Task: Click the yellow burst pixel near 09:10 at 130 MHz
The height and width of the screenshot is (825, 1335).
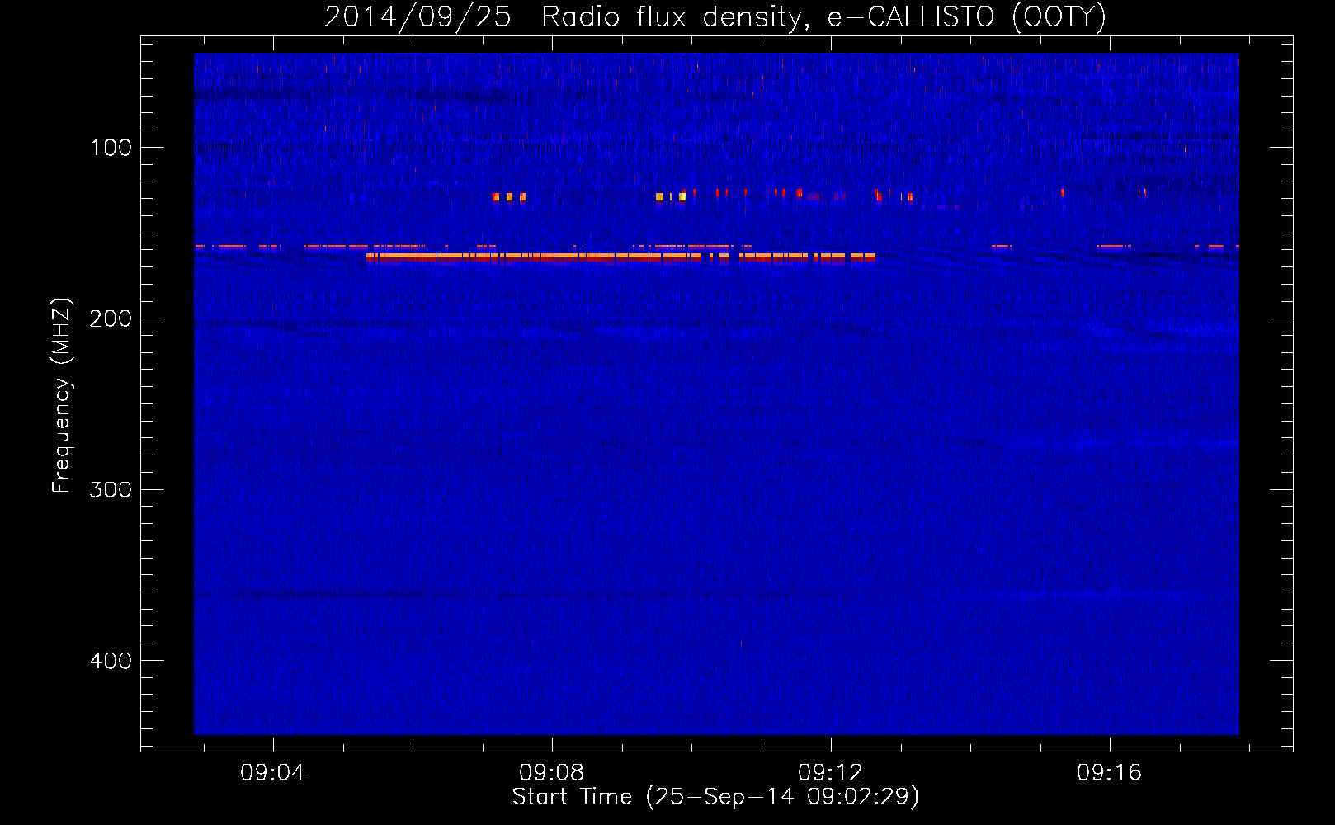Action: click(682, 197)
